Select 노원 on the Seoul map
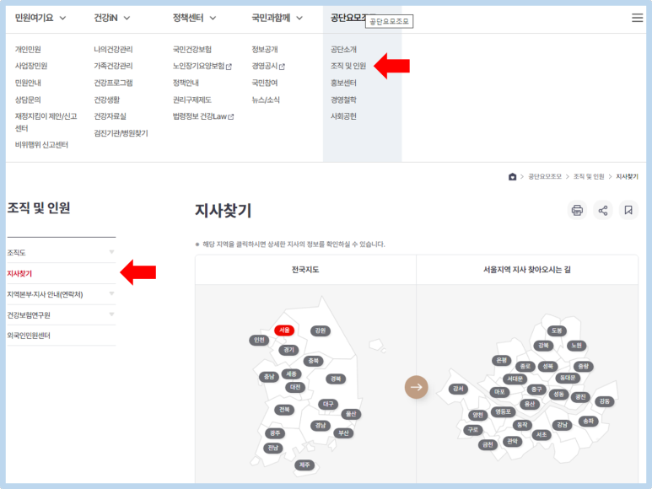 coord(576,345)
